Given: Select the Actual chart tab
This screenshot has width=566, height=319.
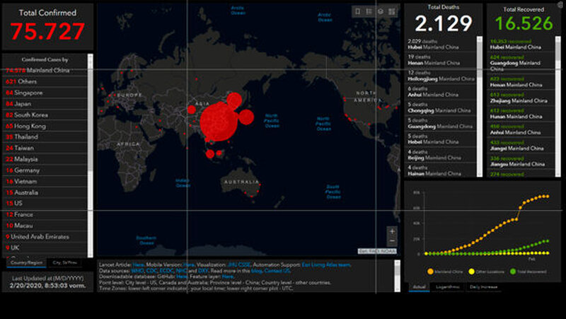Looking at the screenshot, I should click(420, 288).
